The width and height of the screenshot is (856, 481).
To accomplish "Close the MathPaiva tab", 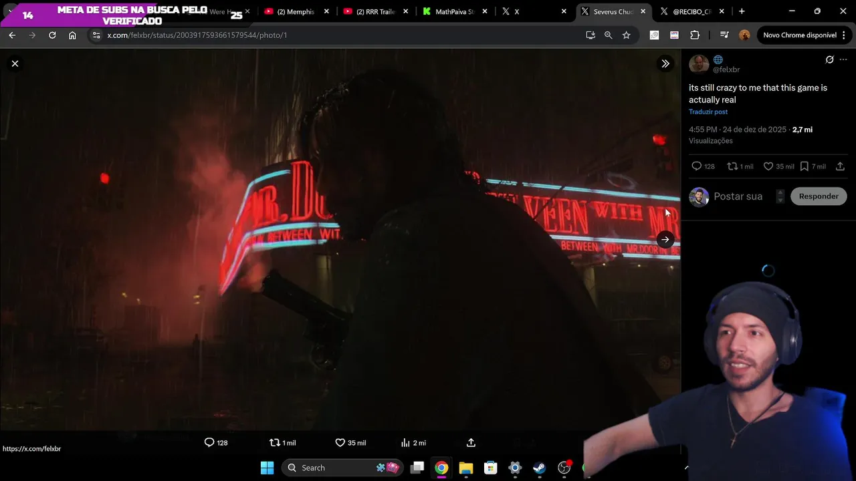I will (485, 11).
